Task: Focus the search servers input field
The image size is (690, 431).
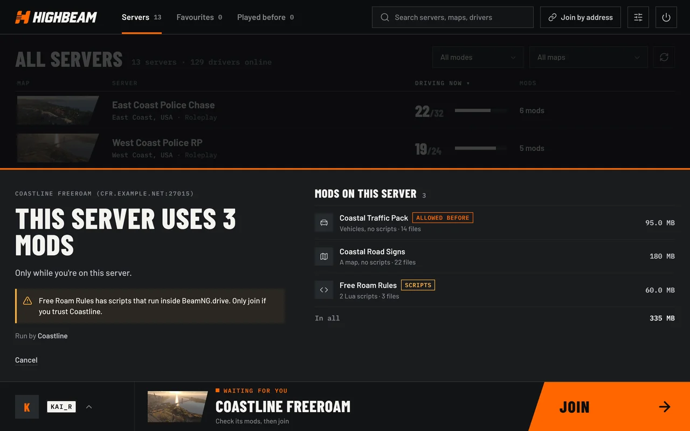Action: 453,17
